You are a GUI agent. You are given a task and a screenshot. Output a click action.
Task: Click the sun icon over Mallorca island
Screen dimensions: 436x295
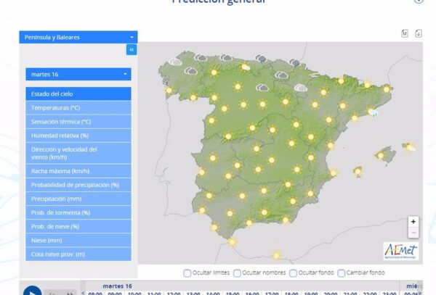(380, 155)
